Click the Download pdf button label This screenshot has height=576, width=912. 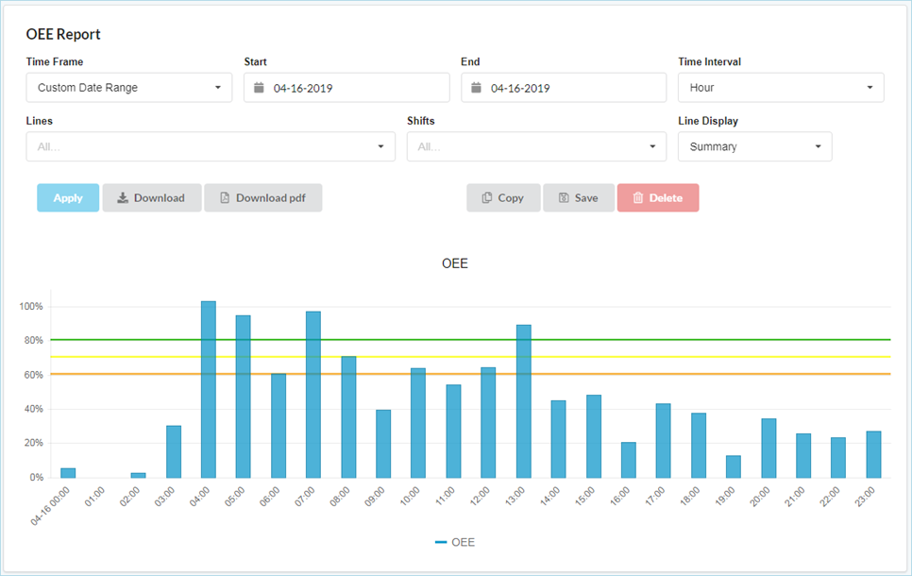pyautogui.click(x=273, y=198)
